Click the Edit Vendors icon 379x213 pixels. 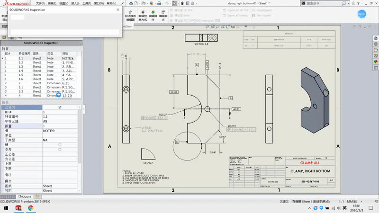pyautogui.click(x=163, y=14)
